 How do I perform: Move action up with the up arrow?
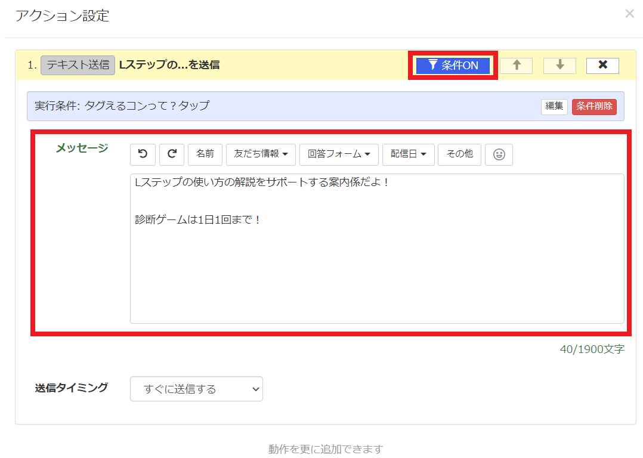[x=517, y=66]
